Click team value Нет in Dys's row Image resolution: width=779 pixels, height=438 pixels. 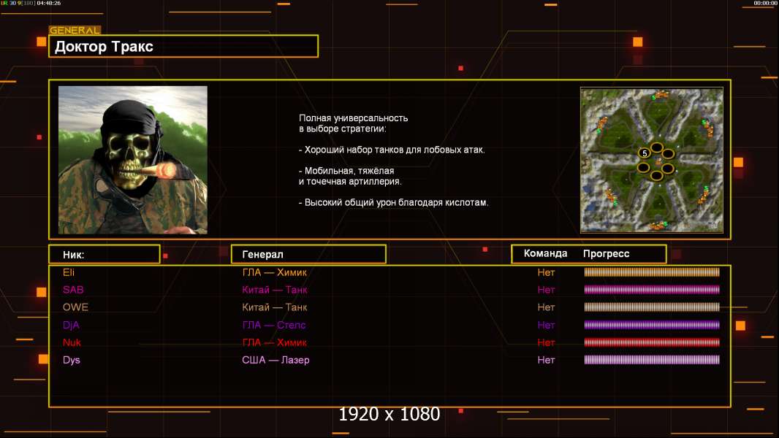[546, 360]
